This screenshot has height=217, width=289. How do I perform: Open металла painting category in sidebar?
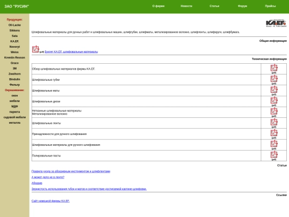(x=14, y=123)
